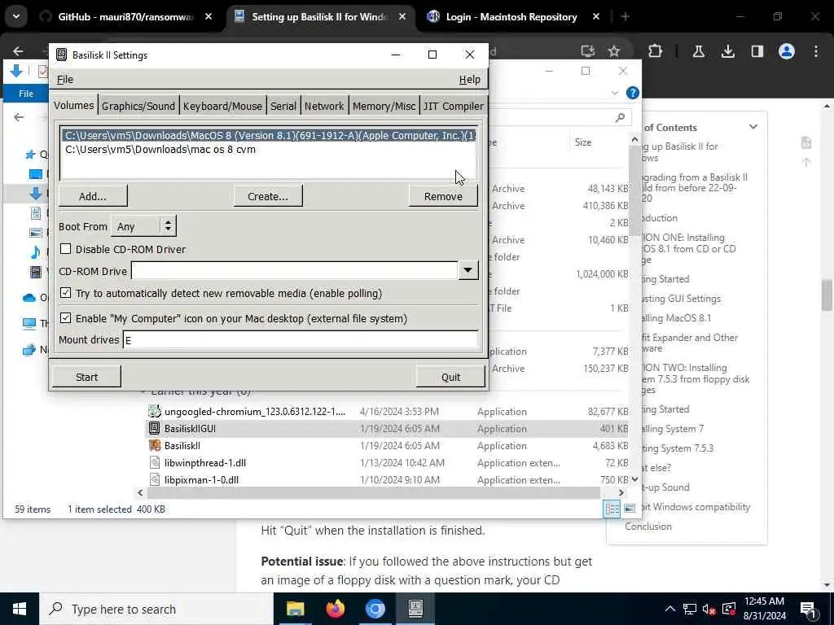
Task: Click the Add... volume button
Action: [x=93, y=196]
